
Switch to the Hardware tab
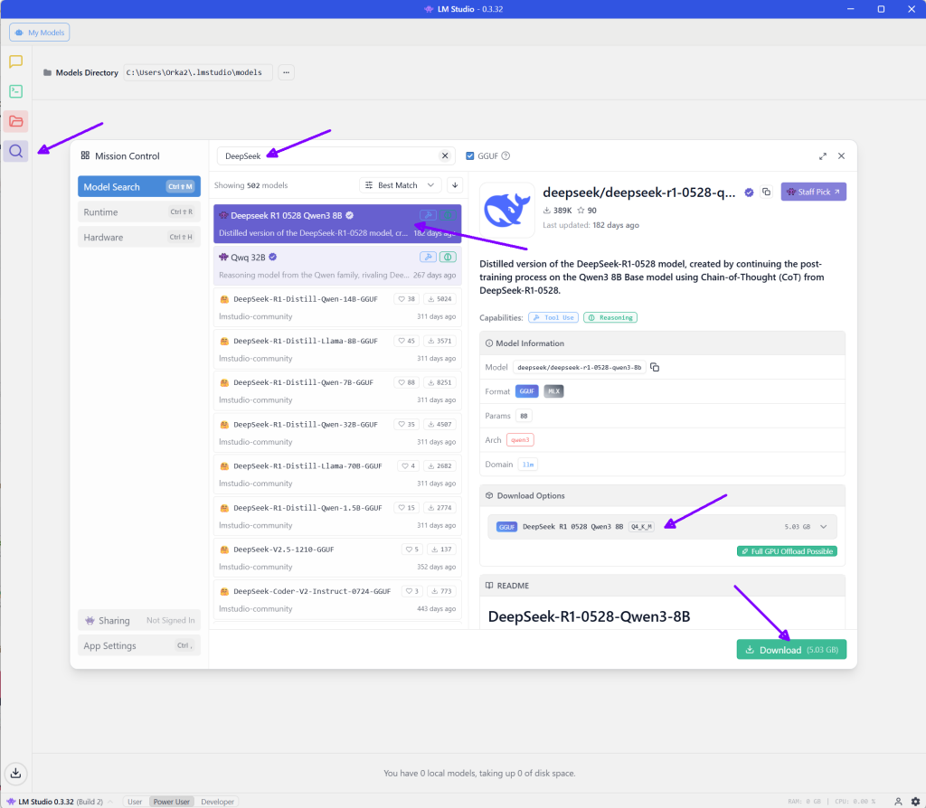[138, 238]
